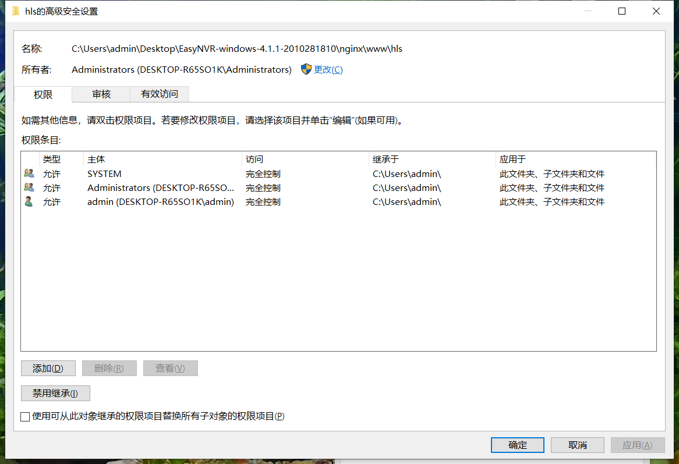Click 完全控制 in the Administrators row
The image size is (679, 464).
coord(263,188)
